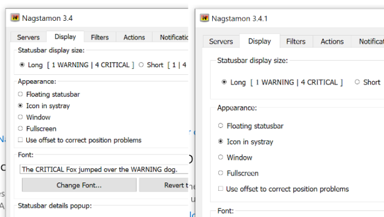Switch to Display tab in Nagstamon 3.4
The height and width of the screenshot is (217, 384).
pos(65,37)
